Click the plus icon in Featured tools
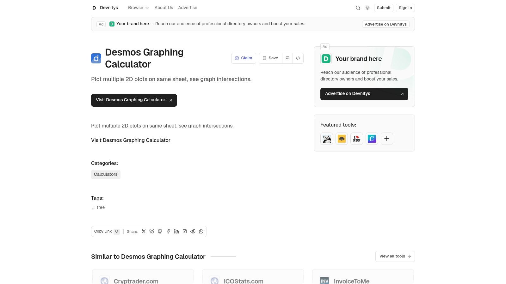Screen dimensions: 506x284 click(x=387, y=139)
